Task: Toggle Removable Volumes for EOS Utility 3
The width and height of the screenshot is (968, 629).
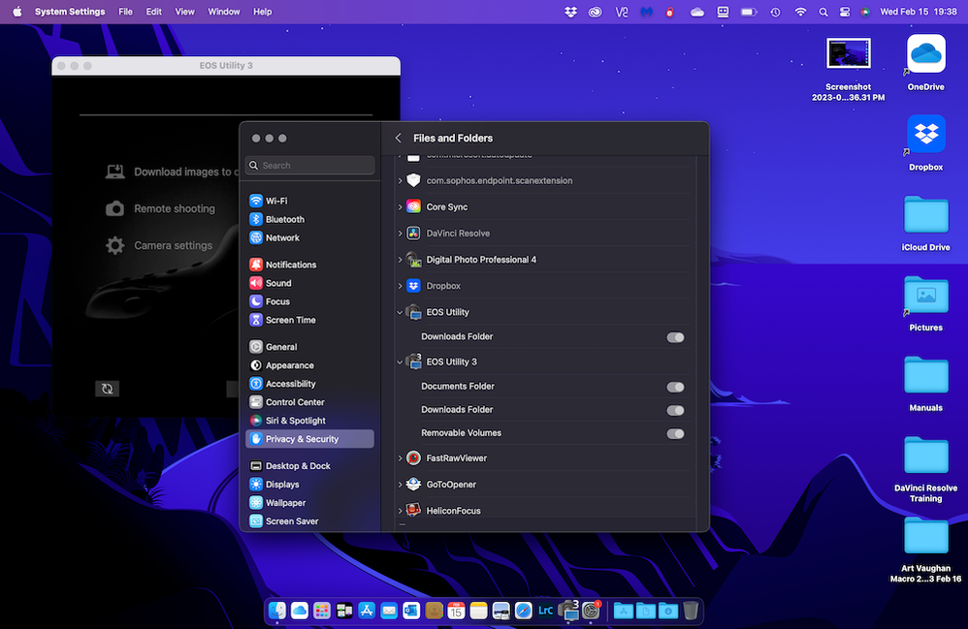Action: (675, 433)
